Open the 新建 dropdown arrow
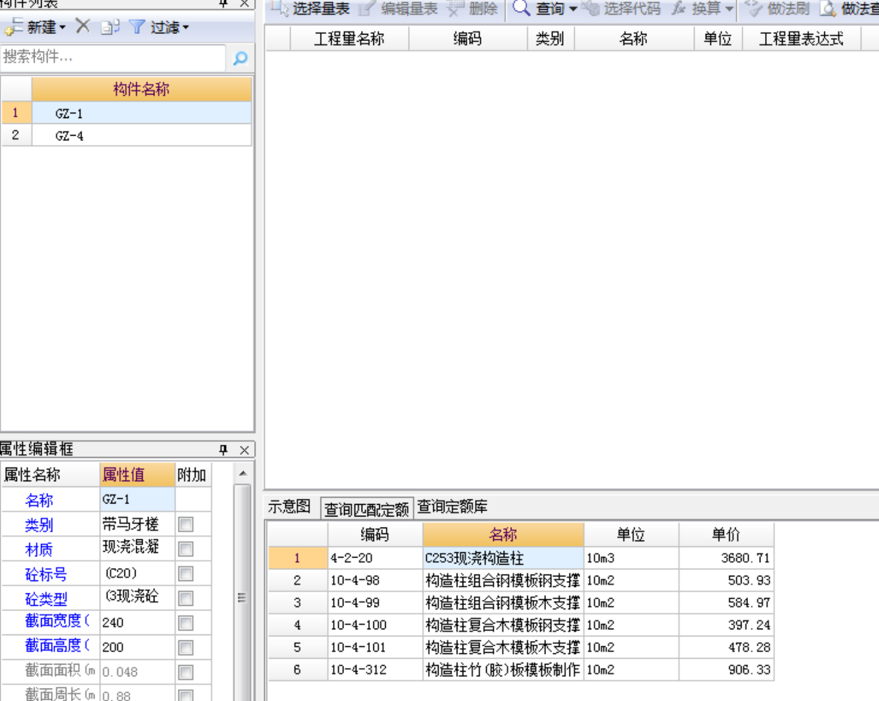The image size is (879, 701). pyautogui.click(x=63, y=27)
